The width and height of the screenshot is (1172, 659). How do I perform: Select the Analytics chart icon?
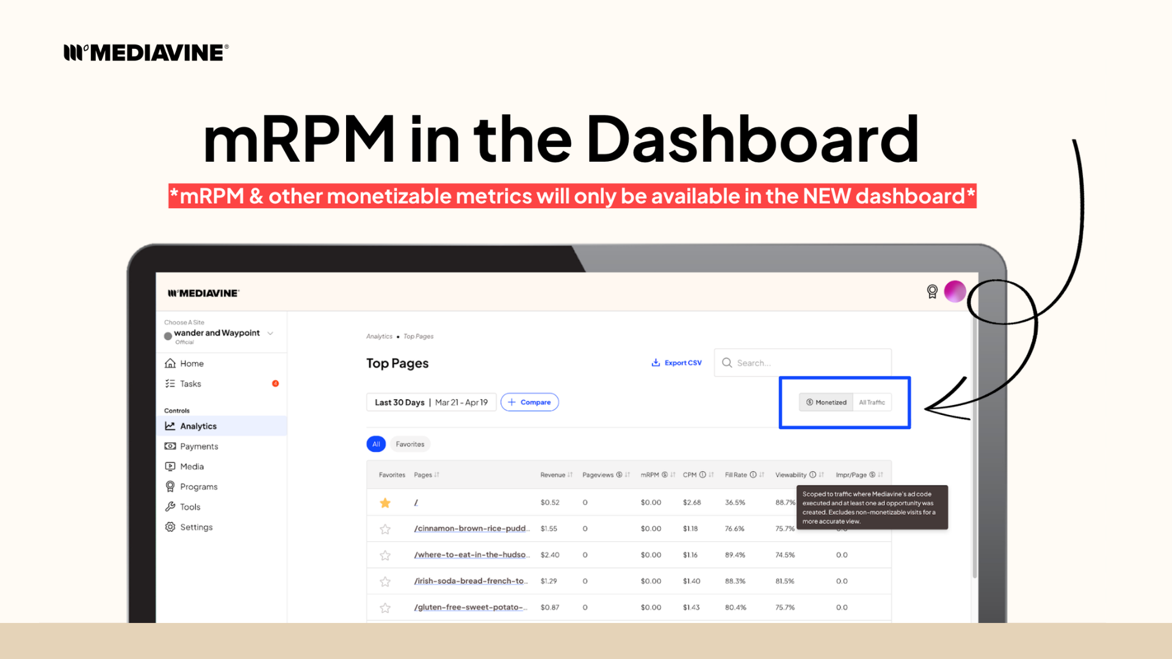pos(170,426)
